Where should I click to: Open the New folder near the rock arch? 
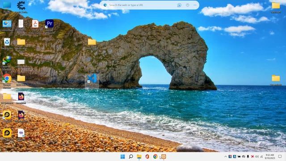92,43
